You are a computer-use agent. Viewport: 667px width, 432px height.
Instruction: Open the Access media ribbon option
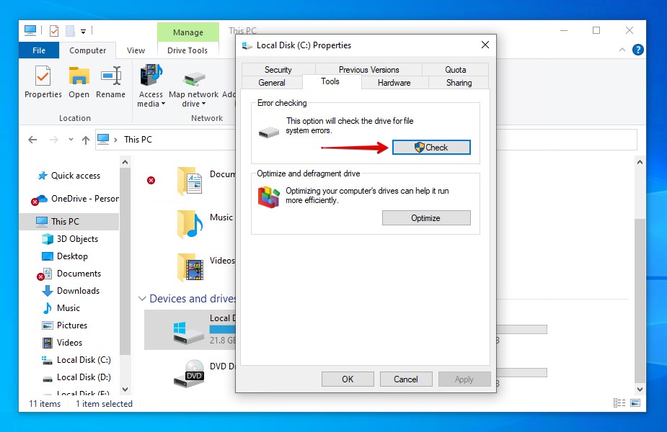[x=151, y=86]
